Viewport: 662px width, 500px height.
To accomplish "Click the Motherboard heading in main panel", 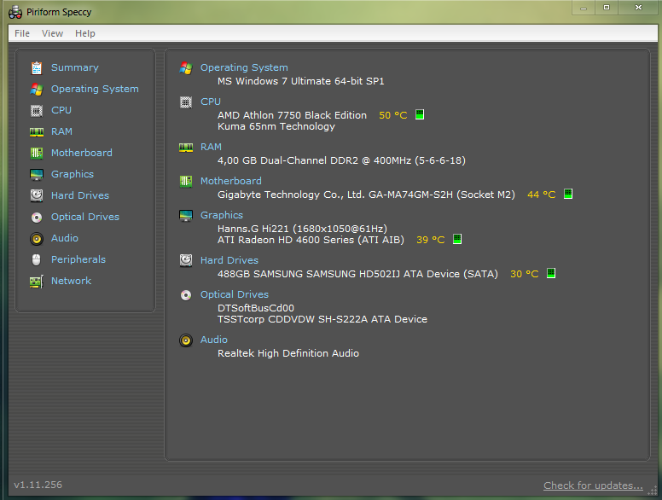I will click(x=230, y=181).
